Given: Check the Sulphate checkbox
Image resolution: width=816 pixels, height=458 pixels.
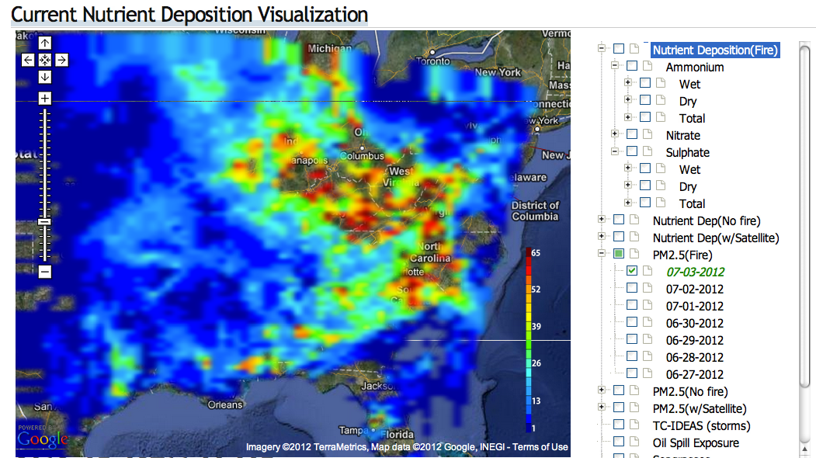Looking at the screenshot, I should (x=632, y=151).
